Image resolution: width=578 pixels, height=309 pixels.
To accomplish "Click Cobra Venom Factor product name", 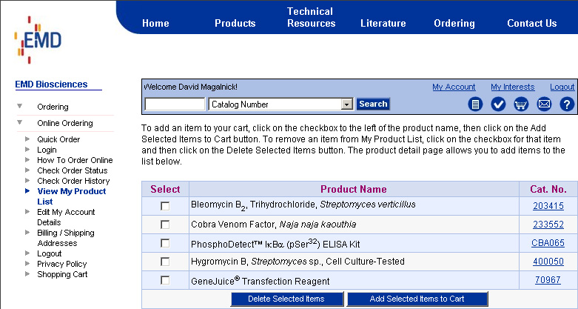I will click(x=274, y=225).
